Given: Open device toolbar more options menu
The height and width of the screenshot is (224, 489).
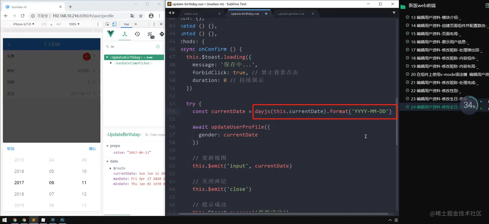Looking at the screenshot, I should click(x=98, y=24).
